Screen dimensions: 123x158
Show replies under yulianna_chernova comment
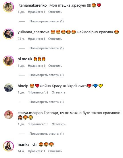pyautogui.click(x=47, y=48)
